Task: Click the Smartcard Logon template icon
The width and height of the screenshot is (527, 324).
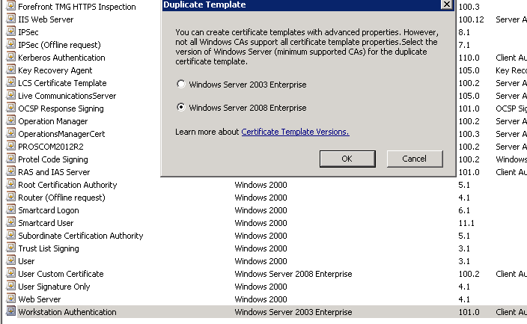Action: [10, 210]
